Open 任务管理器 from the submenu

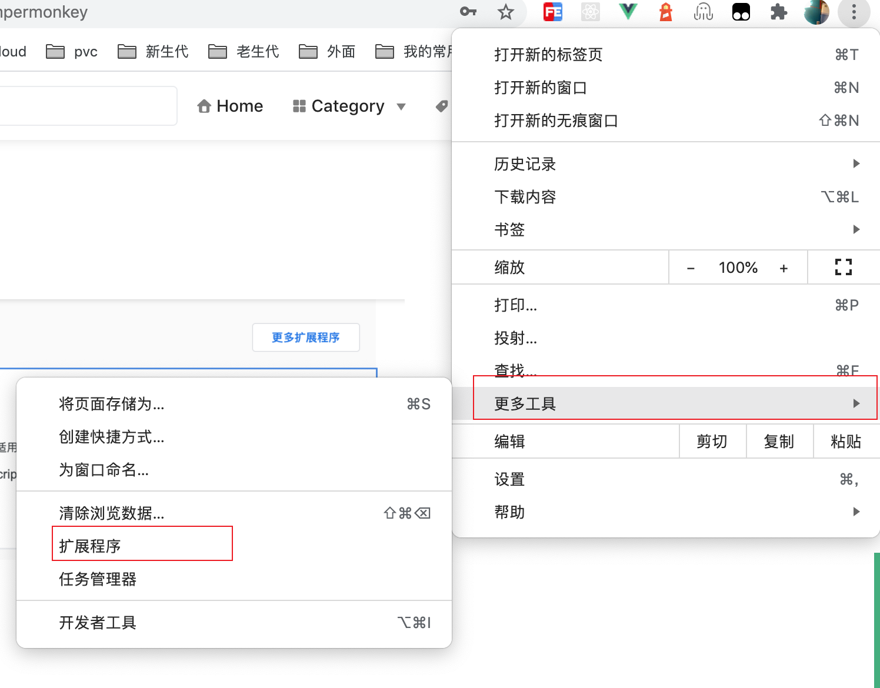point(234,579)
